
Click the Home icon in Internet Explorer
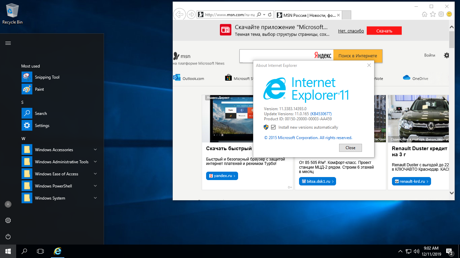425,14
